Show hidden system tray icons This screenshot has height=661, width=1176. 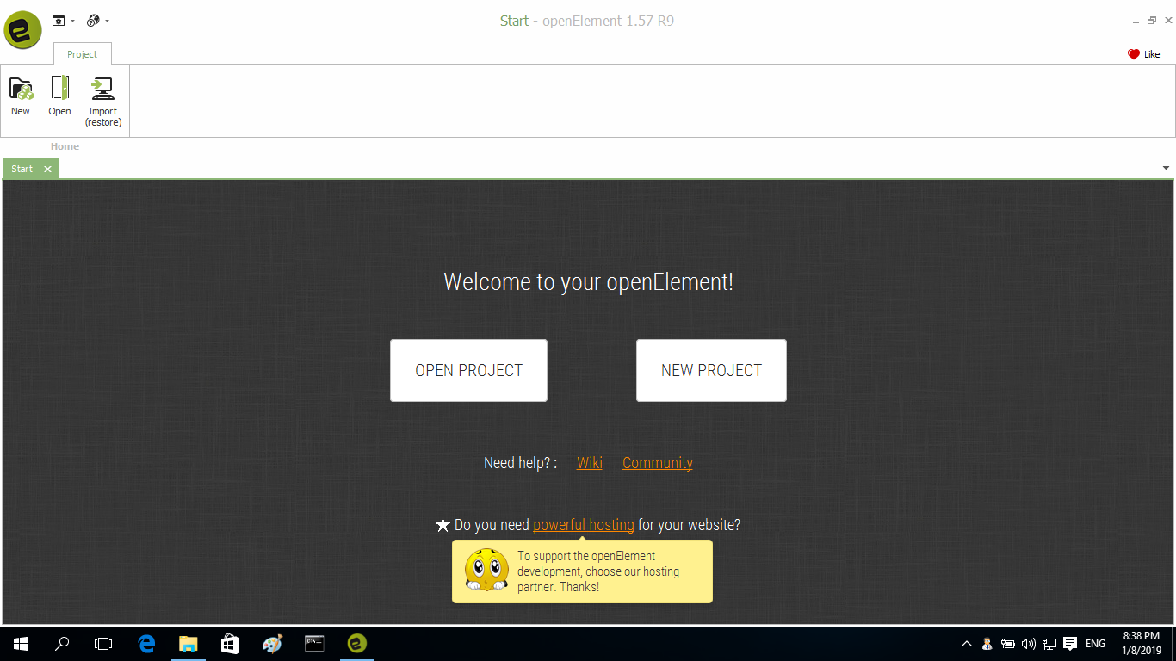966,644
